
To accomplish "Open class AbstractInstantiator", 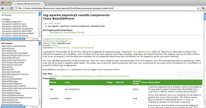I will [11, 72].
